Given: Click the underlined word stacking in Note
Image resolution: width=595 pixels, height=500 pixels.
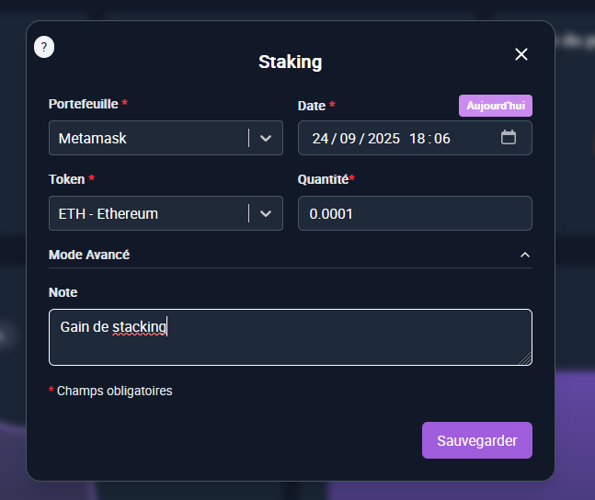Looking at the screenshot, I should pyautogui.click(x=139, y=326).
